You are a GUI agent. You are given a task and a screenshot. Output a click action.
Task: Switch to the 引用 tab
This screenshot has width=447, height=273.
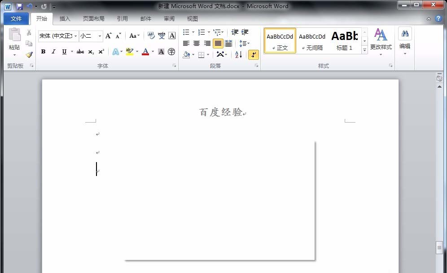click(x=123, y=19)
